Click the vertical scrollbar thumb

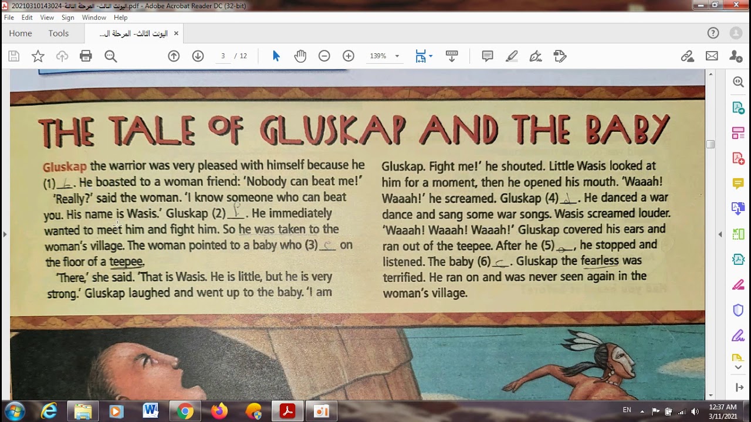(x=711, y=144)
